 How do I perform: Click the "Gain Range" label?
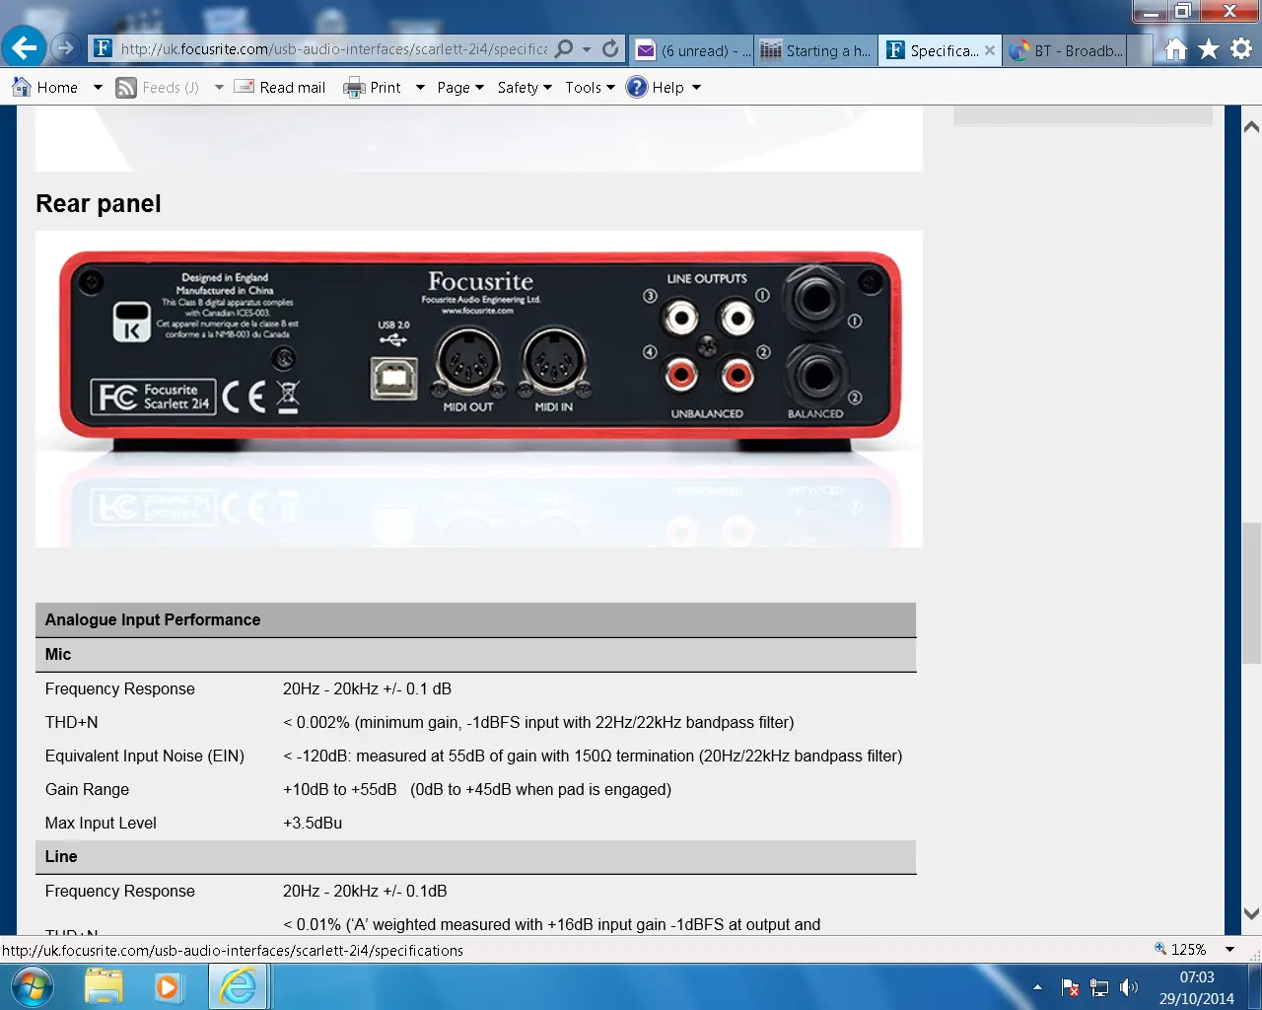coord(87,789)
